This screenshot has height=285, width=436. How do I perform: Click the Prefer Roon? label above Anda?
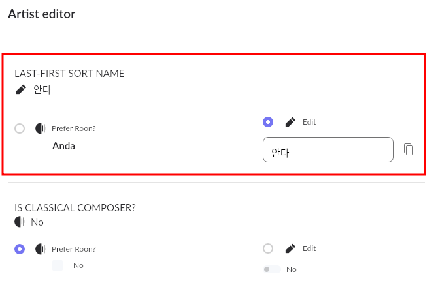point(73,128)
